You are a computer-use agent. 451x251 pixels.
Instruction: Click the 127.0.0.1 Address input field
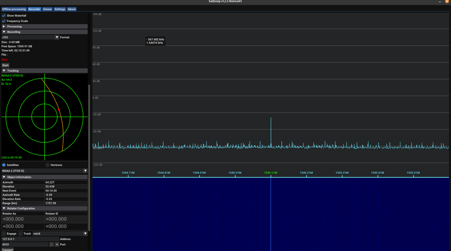tap(30, 239)
